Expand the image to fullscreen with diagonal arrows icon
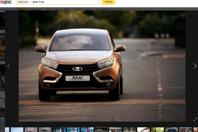Viewport: 198px width, 132px height. tap(195, 119)
